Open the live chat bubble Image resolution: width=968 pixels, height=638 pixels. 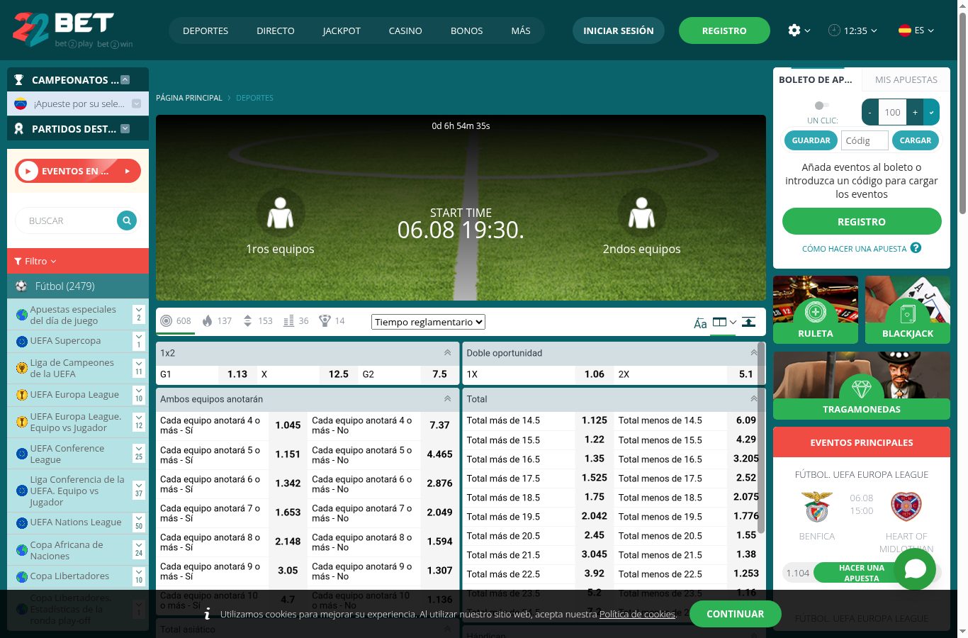[x=915, y=569]
